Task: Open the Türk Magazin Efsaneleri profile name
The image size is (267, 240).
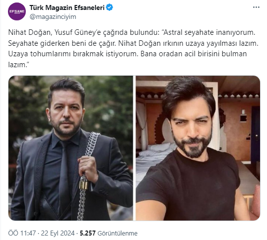Action: coord(67,7)
